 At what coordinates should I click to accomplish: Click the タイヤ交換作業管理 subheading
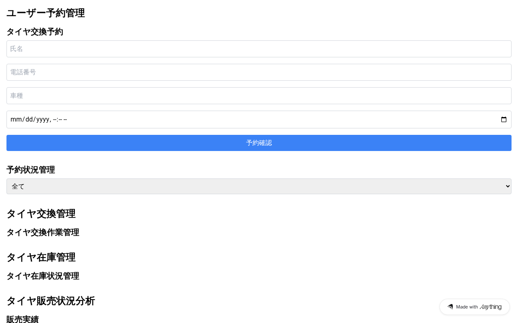coord(43,233)
